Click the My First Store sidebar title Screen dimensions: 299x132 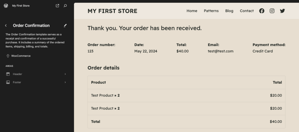pos(21,6)
